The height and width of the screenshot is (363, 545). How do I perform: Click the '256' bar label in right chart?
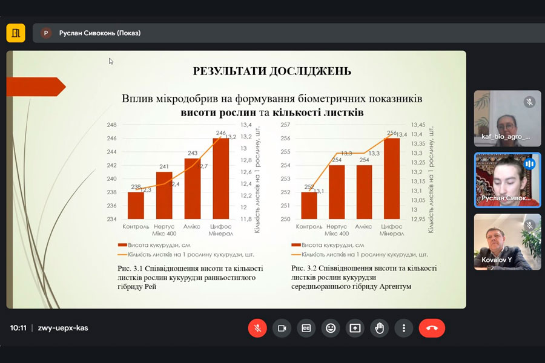point(392,133)
